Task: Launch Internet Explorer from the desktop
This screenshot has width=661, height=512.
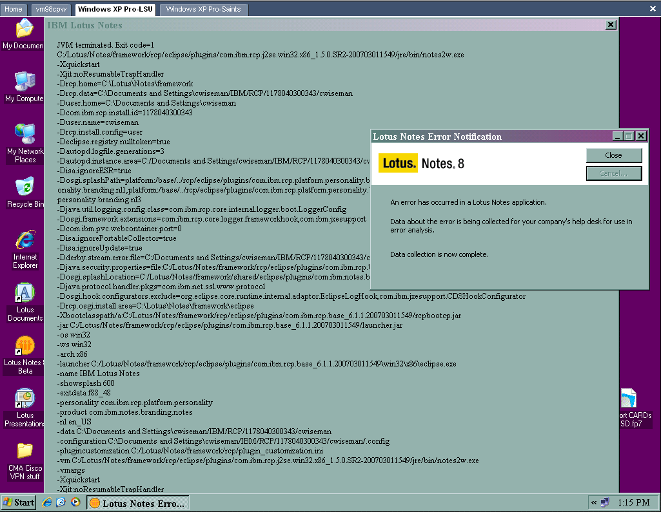Action: 25,250
